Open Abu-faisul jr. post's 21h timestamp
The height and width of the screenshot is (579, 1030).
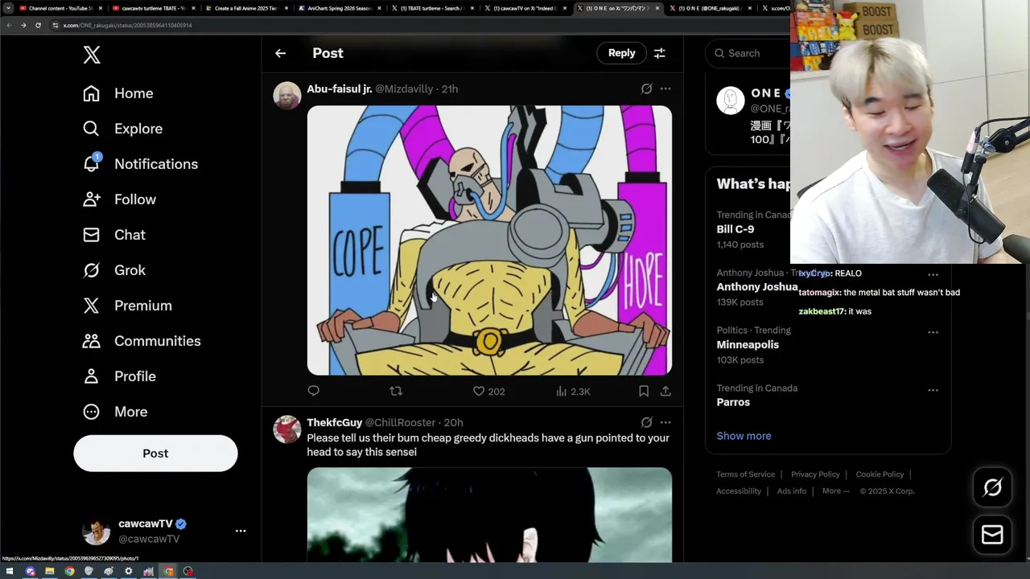click(x=450, y=88)
